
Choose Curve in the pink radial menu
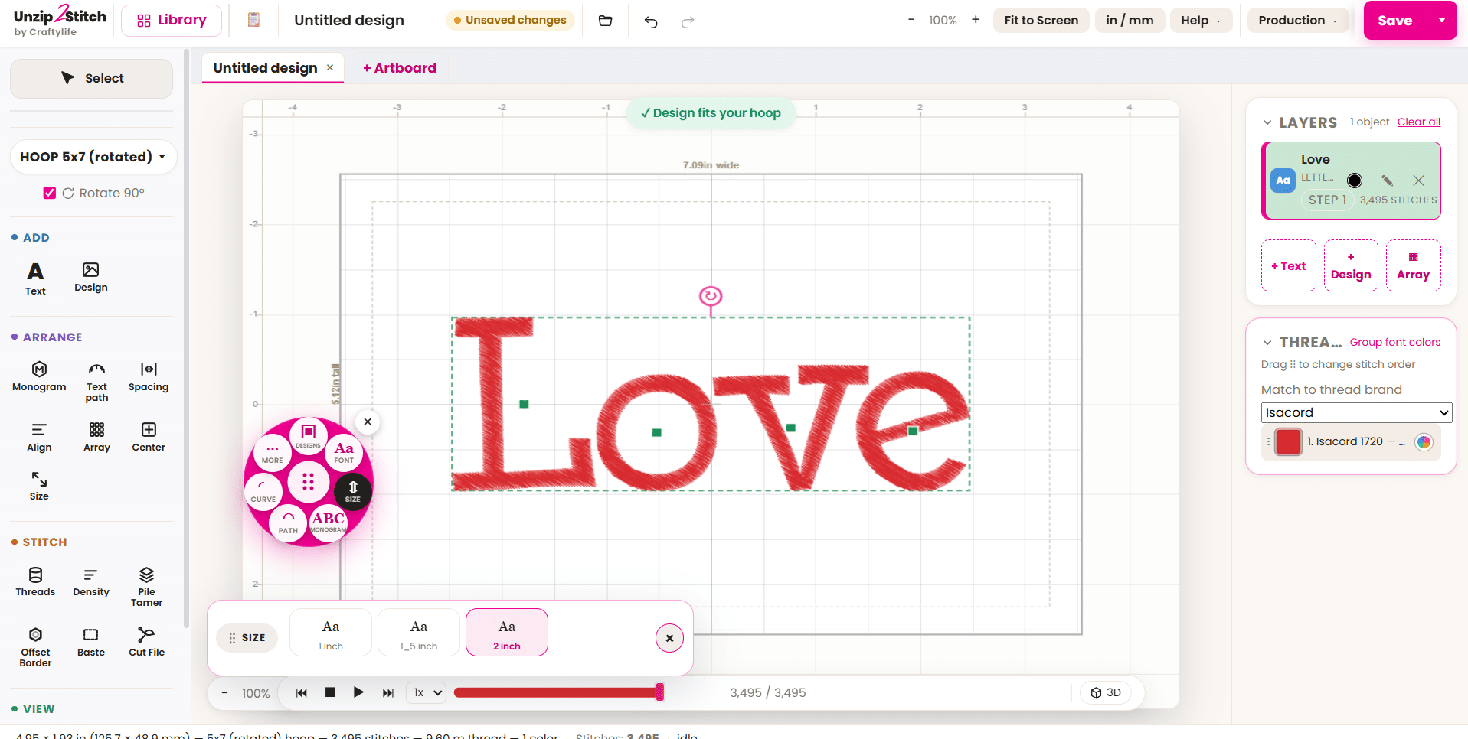pyautogui.click(x=263, y=491)
